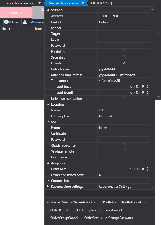
Task: Click the Name column header
Action: [x=17, y=28]
